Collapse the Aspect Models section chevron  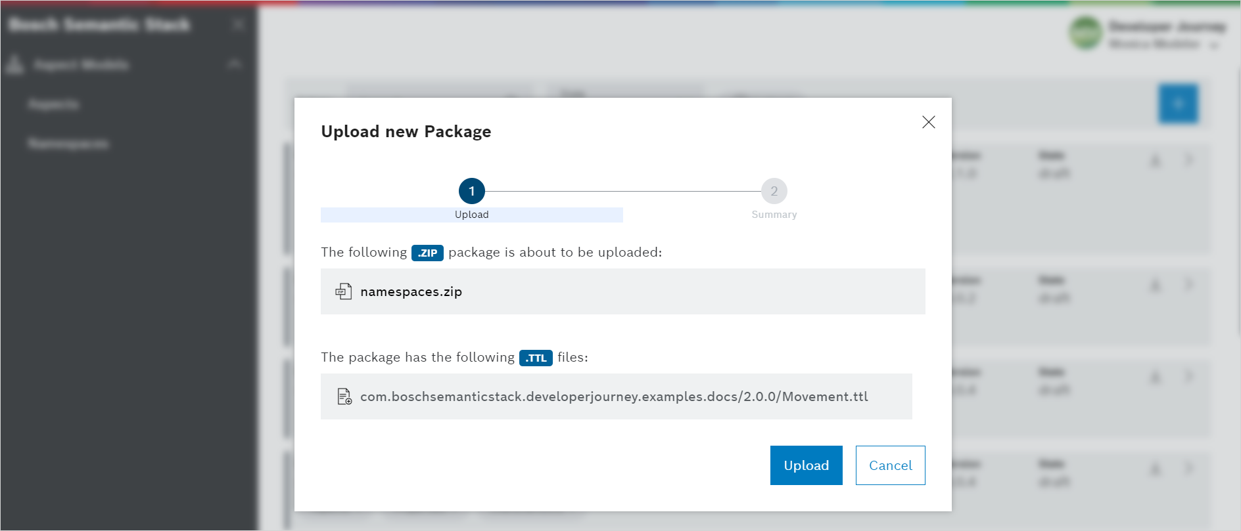pos(235,64)
